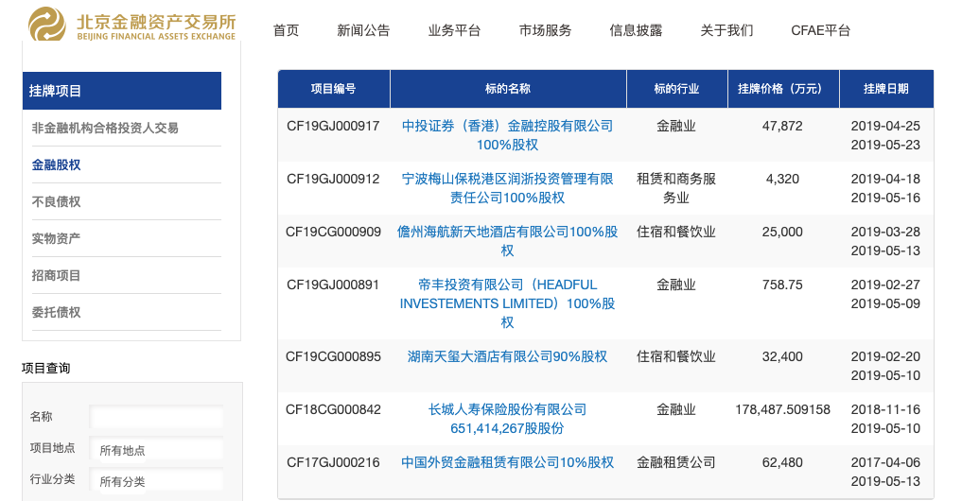The image size is (962, 501).
Task: Open the 首页 nav item
Action: click(x=286, y=30)
